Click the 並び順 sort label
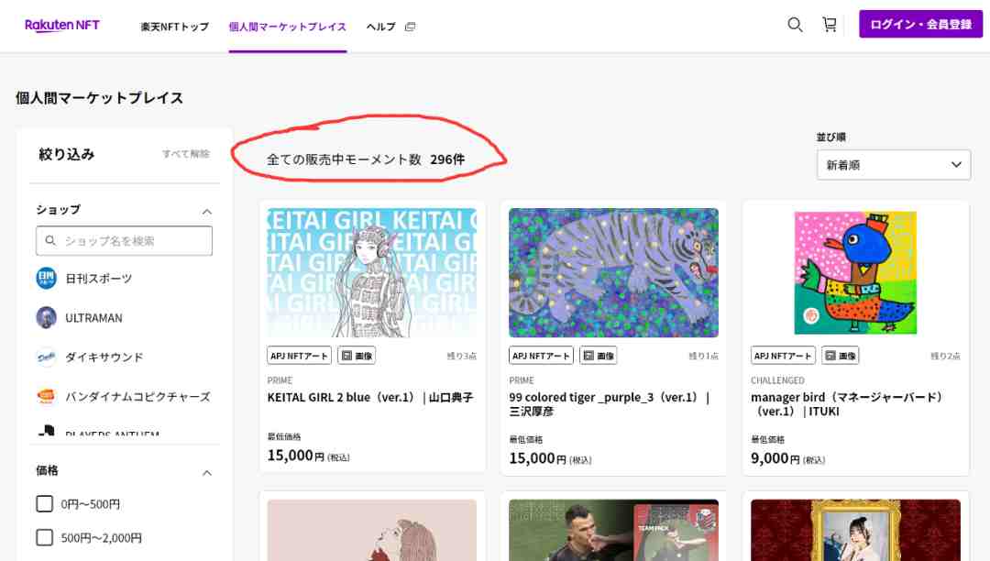The image size is (990, 561). [x=830, y=137]
